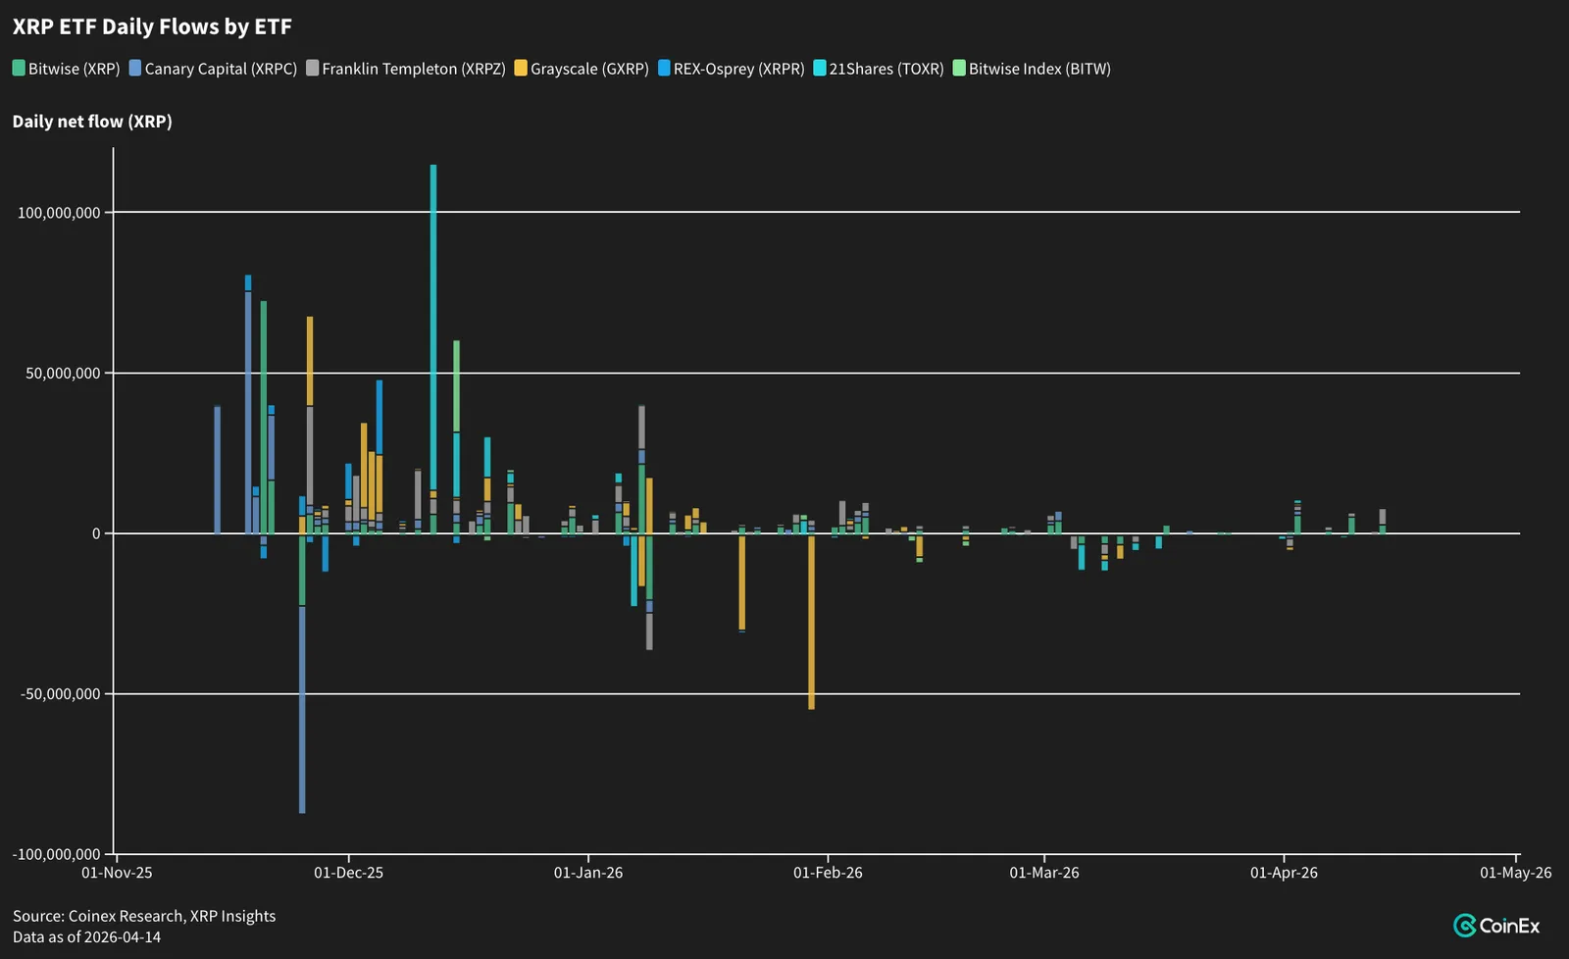
Task: Click the Source: Coinex Research, XRP Insights text
Action: point(144,916)
